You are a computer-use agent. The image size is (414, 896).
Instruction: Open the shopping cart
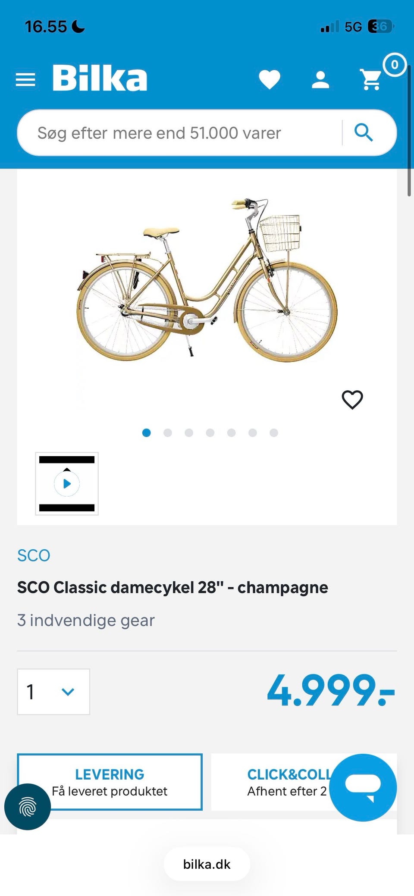[x=371, y=79]
